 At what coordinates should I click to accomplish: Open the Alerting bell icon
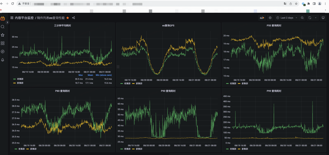pyautogui.click(x=2, y=60)
